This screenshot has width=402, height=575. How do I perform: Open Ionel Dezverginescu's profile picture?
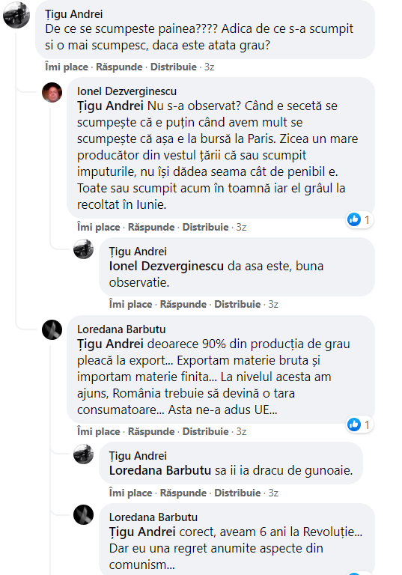pos(52,92)
